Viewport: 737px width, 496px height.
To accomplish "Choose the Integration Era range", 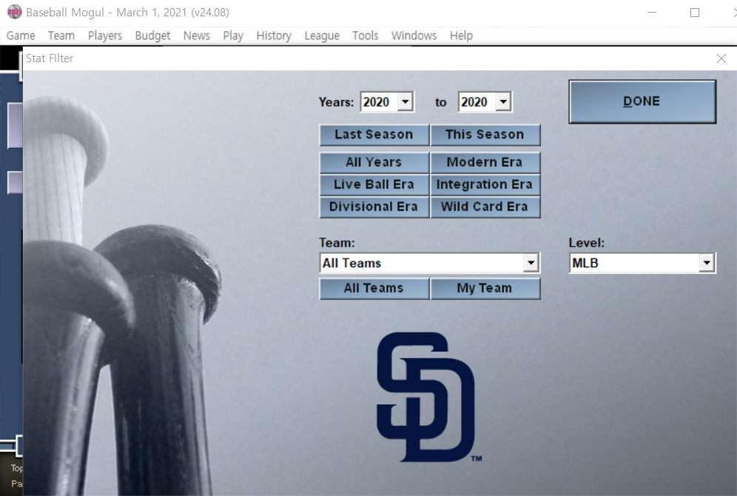I will pos(485,184).
